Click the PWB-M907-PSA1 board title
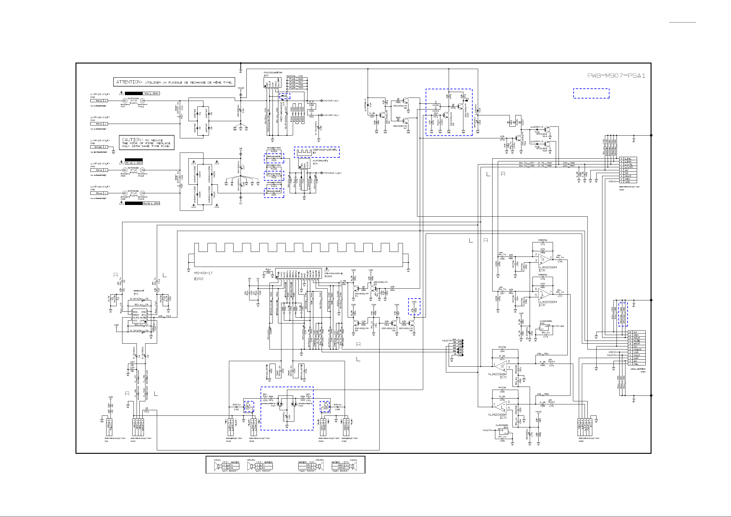Screen dimensions: 731x517 pos(616,76)
